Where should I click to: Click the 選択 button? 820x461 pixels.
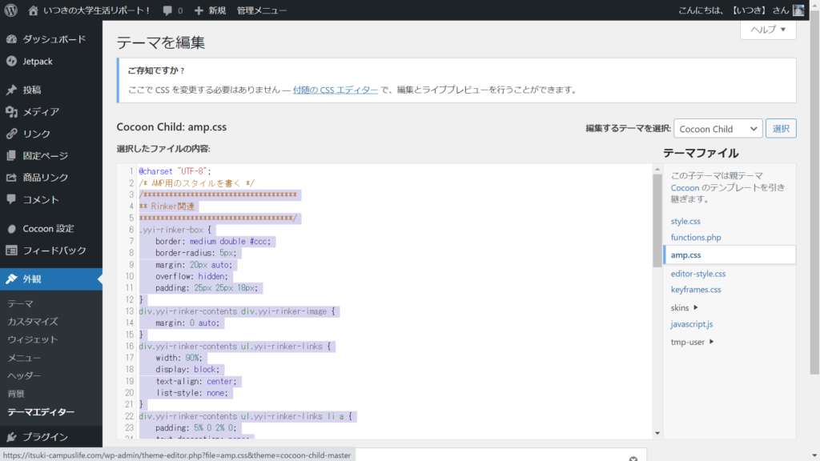[781, 129]
